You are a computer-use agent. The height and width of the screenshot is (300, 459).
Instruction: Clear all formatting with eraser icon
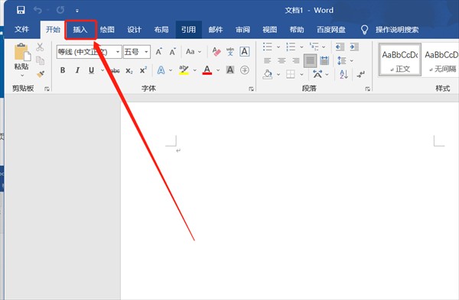[216, 52]
